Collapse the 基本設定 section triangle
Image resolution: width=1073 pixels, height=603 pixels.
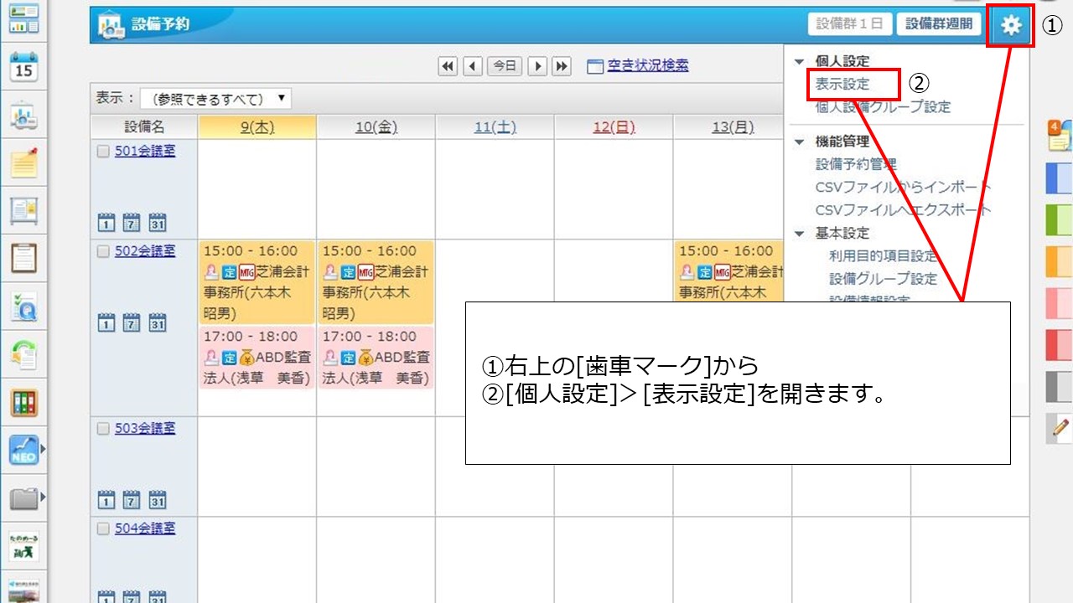click(x=799, y=233)
